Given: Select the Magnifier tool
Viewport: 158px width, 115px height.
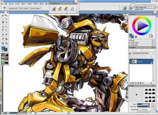Looking at the screenshot, I should click(3, 43).
